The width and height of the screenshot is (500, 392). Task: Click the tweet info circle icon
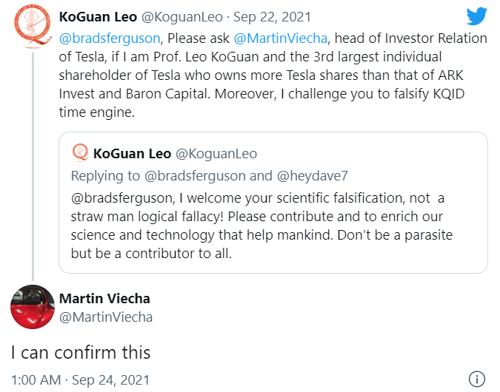point(477,379)
